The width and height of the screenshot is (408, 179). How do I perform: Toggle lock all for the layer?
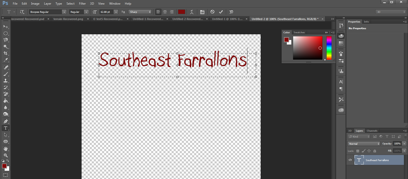click(x=375, y=151)
